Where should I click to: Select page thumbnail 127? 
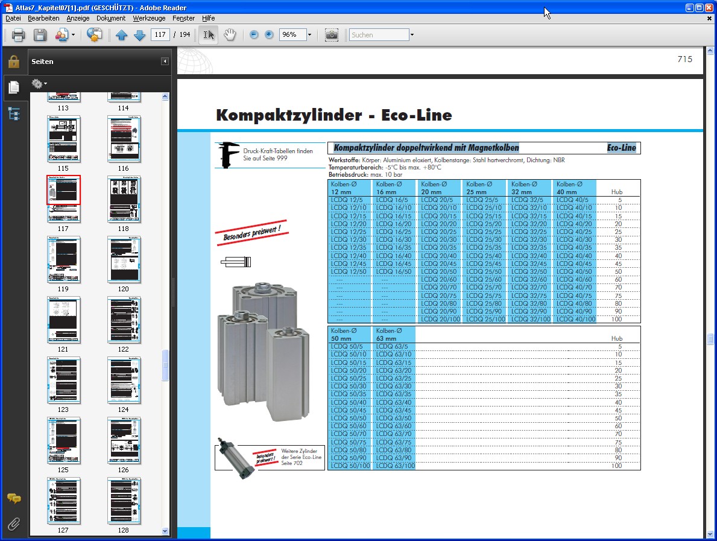coord(63,501)
